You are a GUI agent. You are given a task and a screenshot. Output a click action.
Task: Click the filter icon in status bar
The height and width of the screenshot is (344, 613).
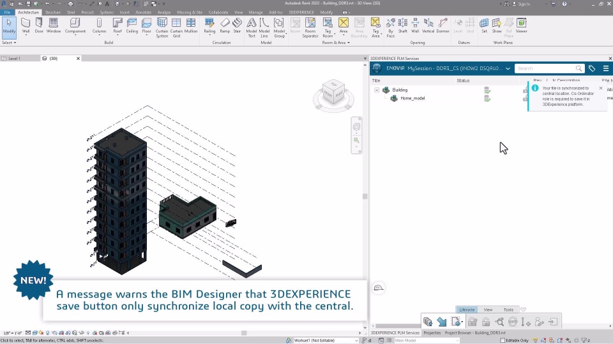click(586, 340)
